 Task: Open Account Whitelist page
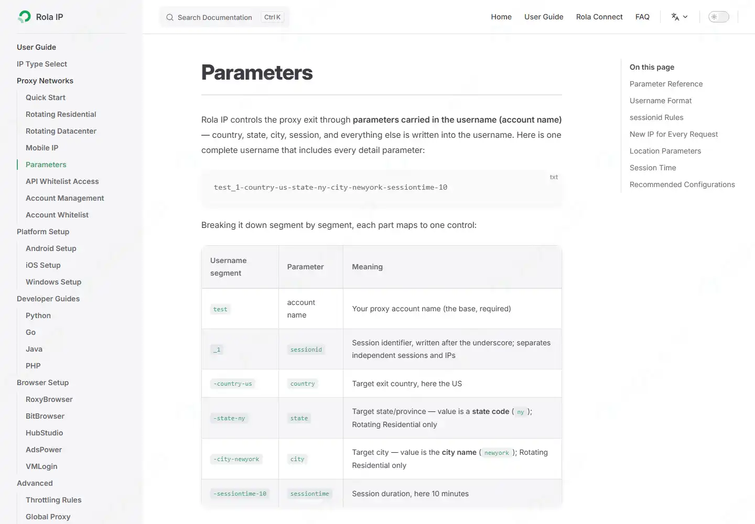point(57,215)
